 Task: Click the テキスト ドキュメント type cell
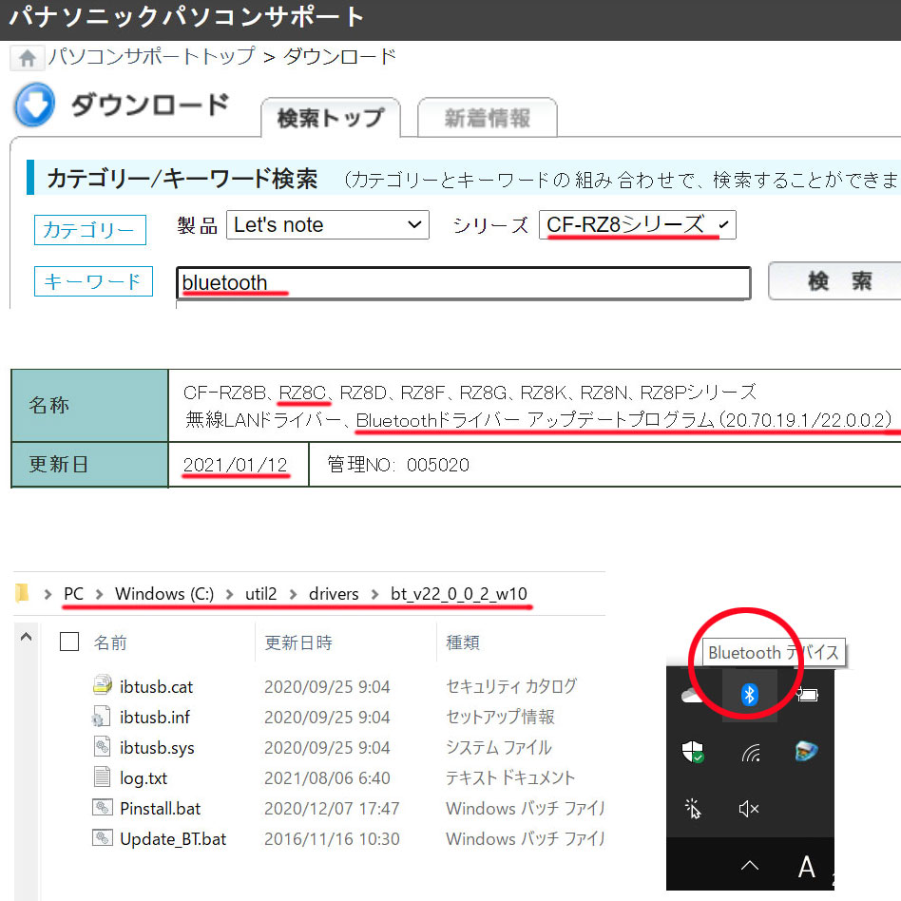point(510,777)
